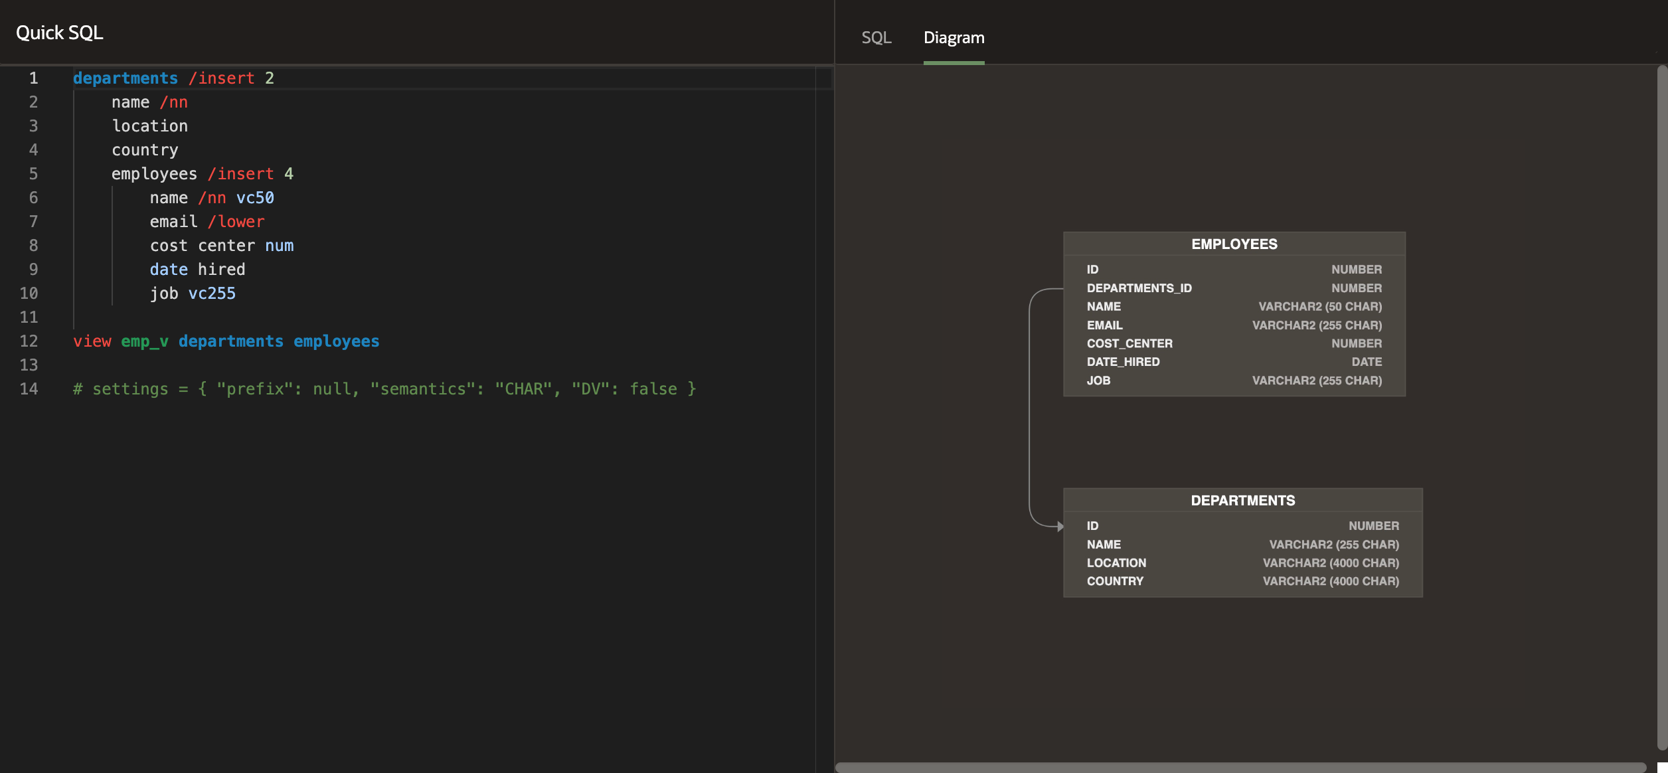Switch to the SQL tab
The image size is (1668, 773).
click(876, 38)
